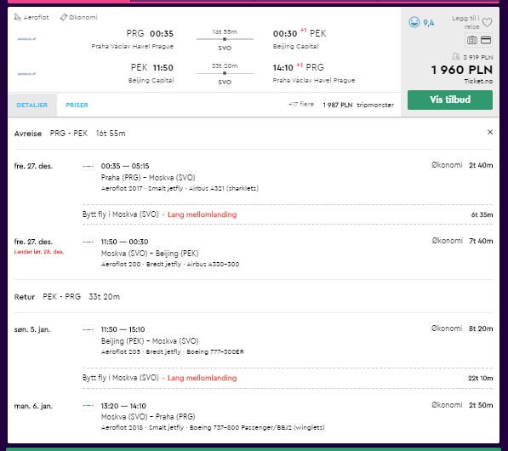
Task: Switch to the PRISER tab
Action: 77,105
